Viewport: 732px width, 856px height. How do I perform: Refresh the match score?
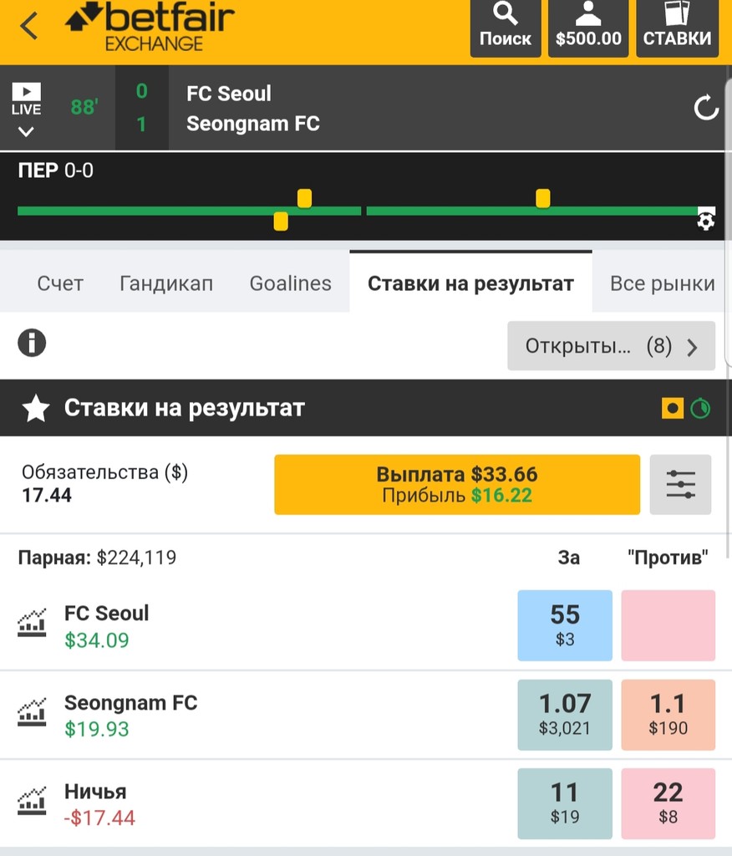(706, 108)
